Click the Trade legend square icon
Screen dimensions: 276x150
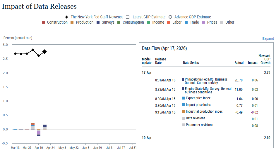[x=186, y=22]
